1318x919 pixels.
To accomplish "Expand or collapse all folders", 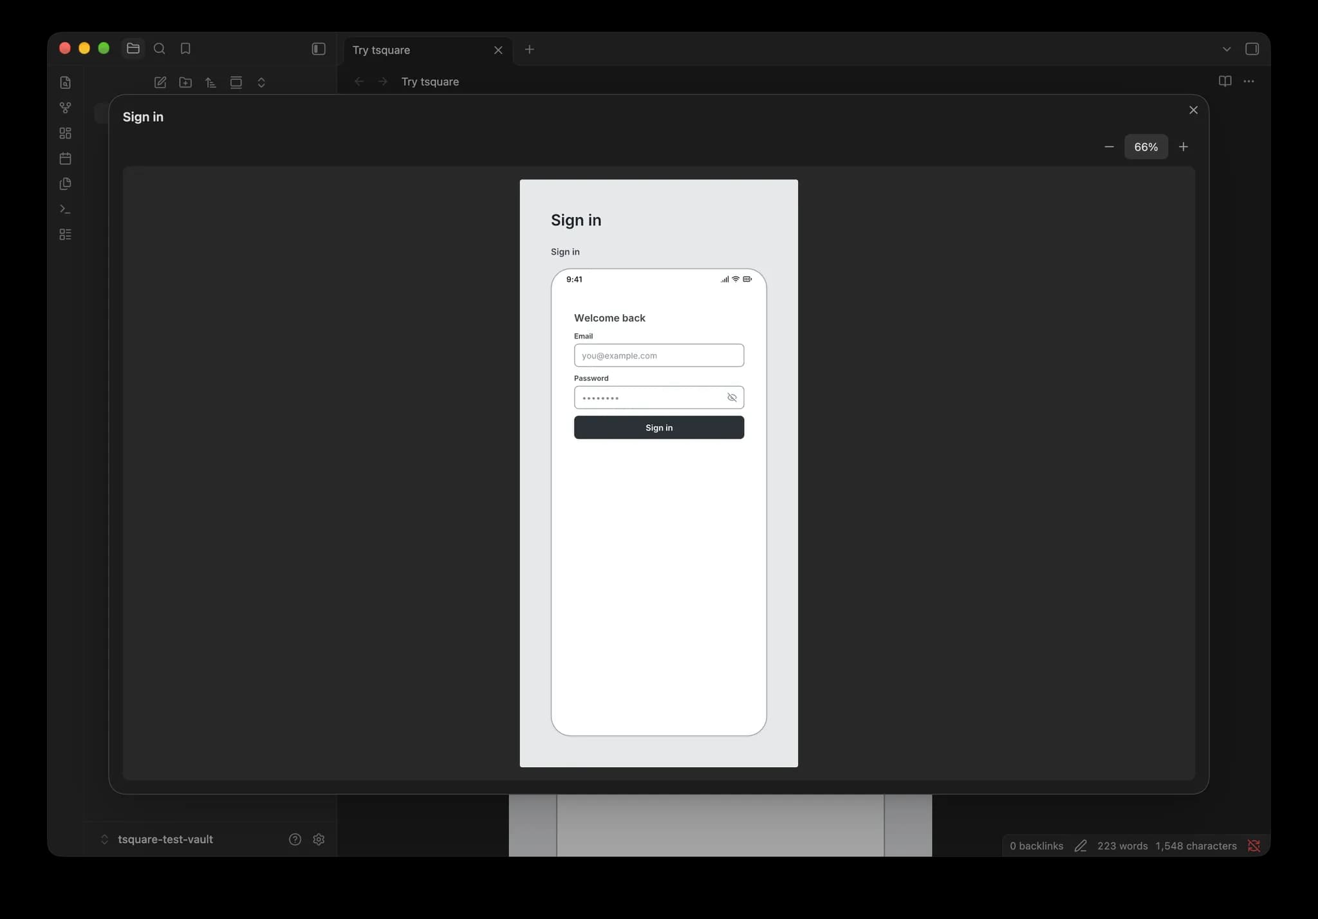I will [x=261, y=82].
